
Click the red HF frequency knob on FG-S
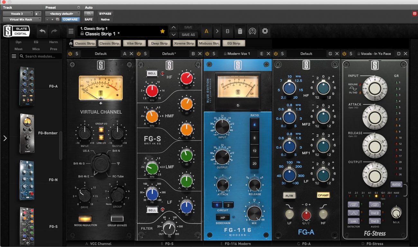(152, 91)
